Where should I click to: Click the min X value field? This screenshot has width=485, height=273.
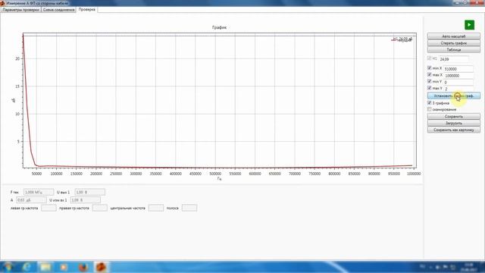coord(458,69)
